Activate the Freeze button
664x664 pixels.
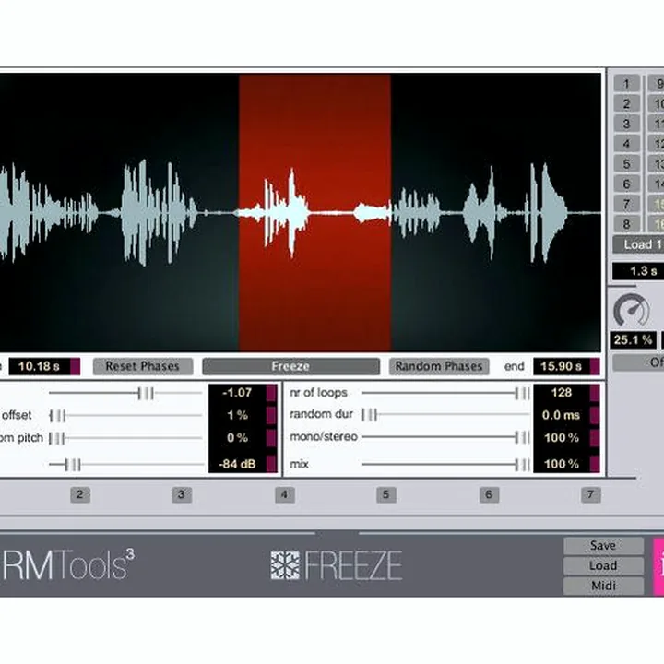click(290, 366)
